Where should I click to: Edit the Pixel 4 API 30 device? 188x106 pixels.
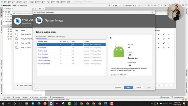tap(164, 43)
